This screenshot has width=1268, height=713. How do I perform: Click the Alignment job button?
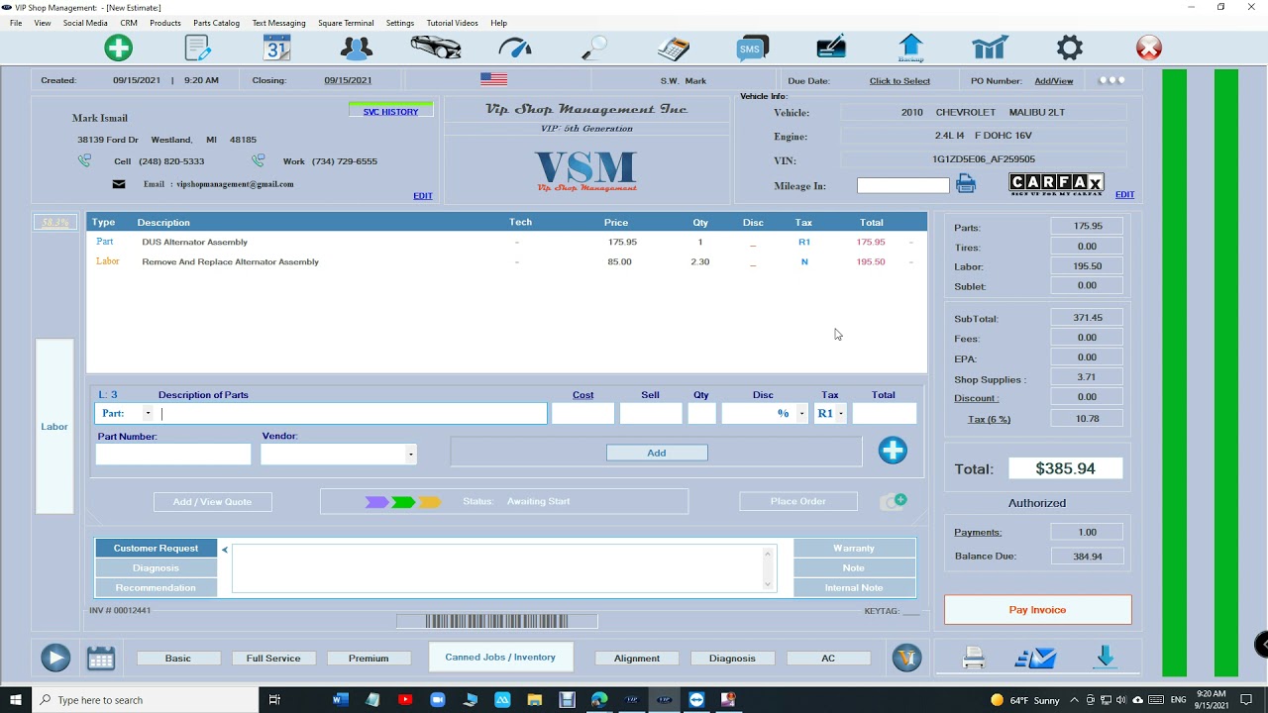[637, 658]
